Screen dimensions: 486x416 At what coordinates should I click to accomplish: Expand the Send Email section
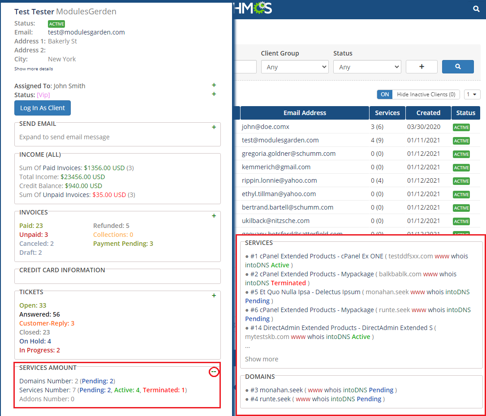(x=214, y=127)
